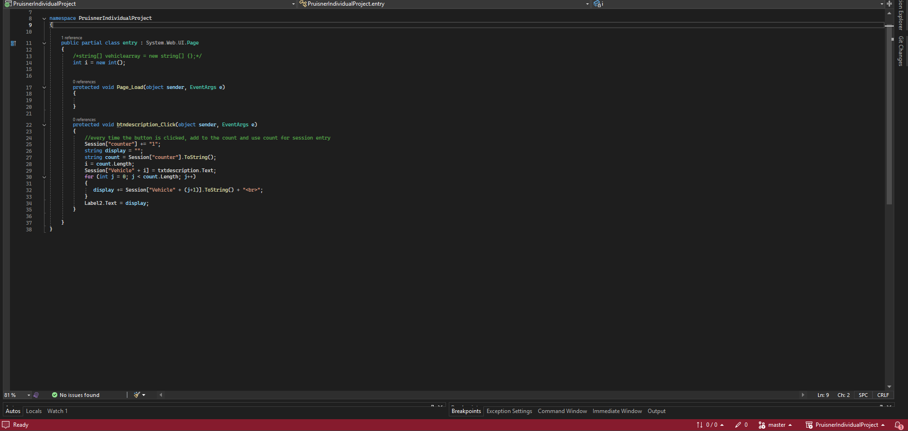Click the green No issues found checkmark
The image size is (908, 431).
click(54, 395)
